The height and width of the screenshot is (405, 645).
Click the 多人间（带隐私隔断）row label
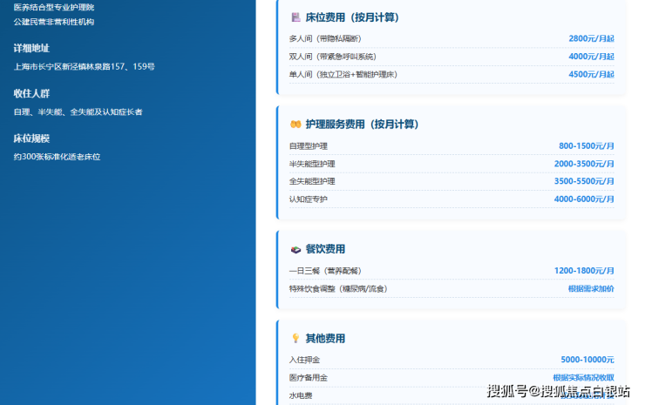click(x=325, y=38)
